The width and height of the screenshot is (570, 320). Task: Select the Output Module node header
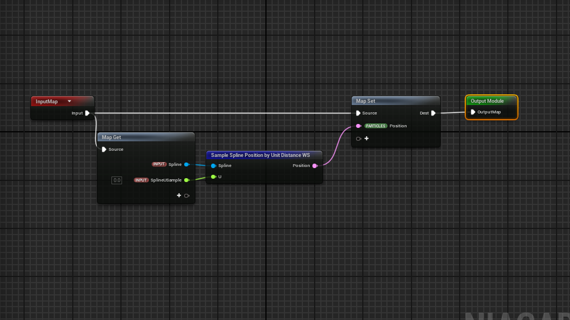[491, 101]
